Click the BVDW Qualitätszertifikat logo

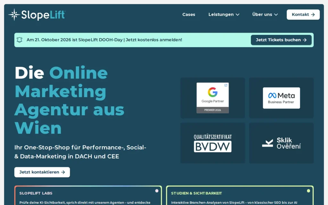coord(213,143)
